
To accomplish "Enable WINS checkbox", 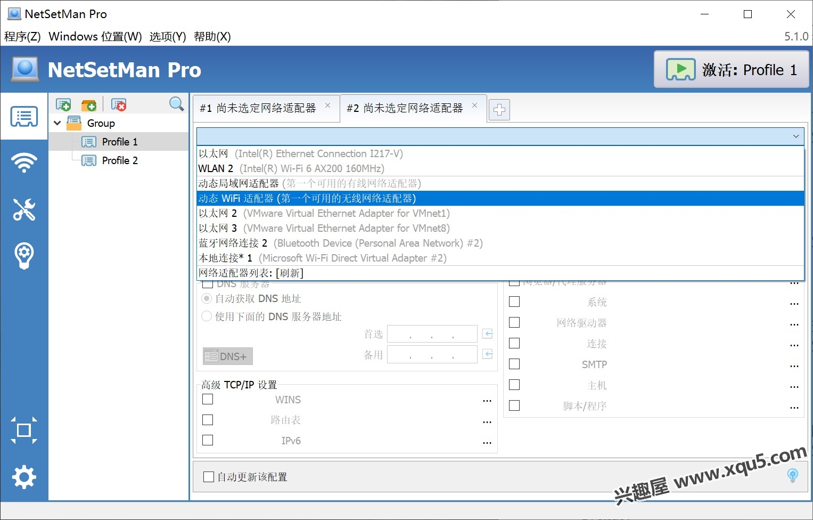I will (x=208, y=399).
